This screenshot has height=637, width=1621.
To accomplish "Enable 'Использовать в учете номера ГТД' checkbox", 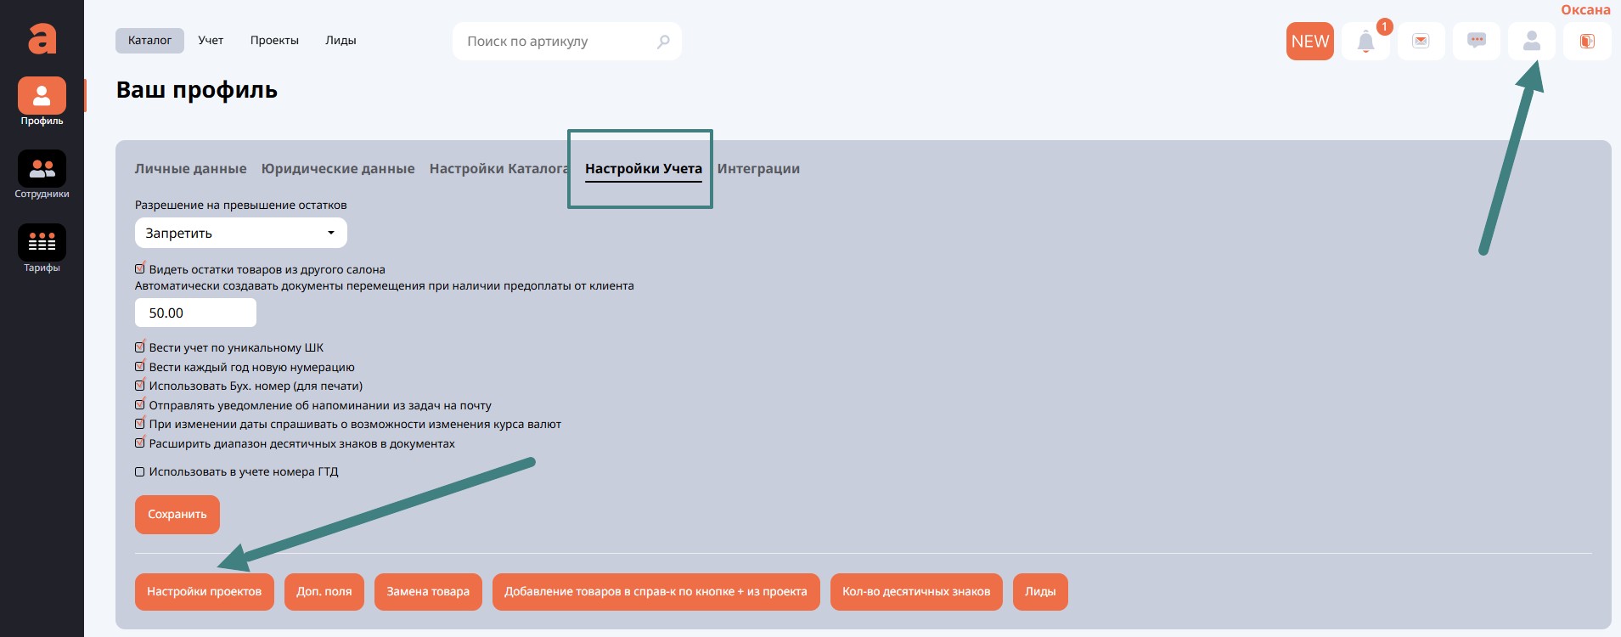I will pyautogui.click(x=140, y=472).
